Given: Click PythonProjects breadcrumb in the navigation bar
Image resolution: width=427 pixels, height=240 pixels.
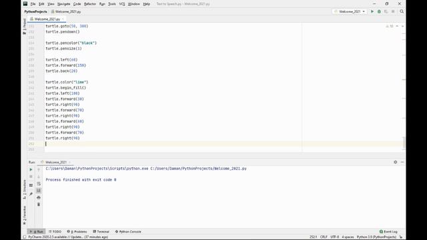Looking at the screenshot, I should coord(35,12).
